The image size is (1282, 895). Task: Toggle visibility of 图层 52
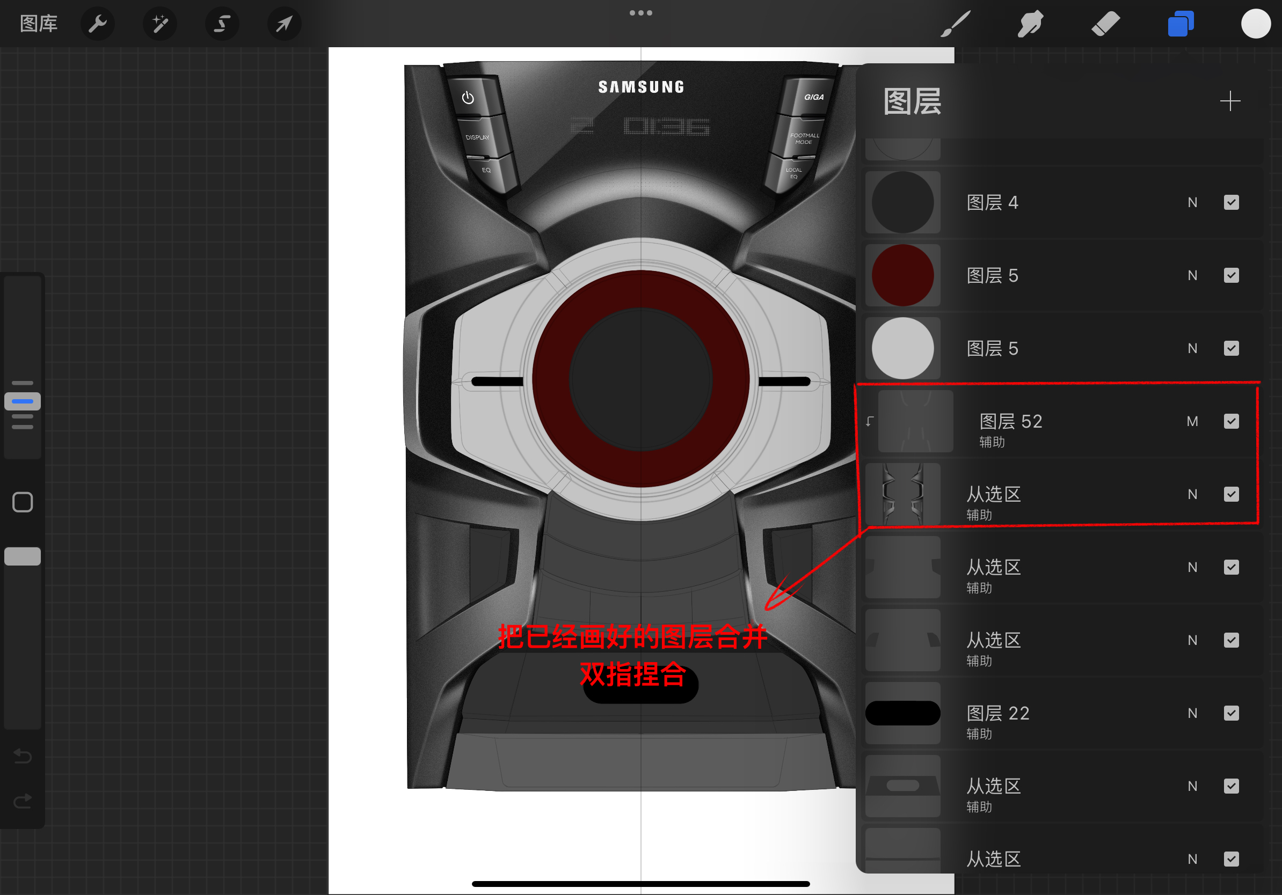click(x=1232, y=421)
